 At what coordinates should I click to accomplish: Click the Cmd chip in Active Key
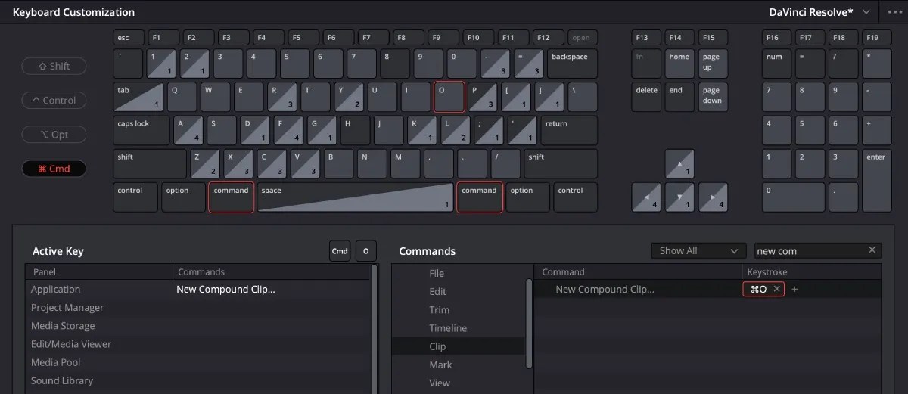(x=340, y=251)
